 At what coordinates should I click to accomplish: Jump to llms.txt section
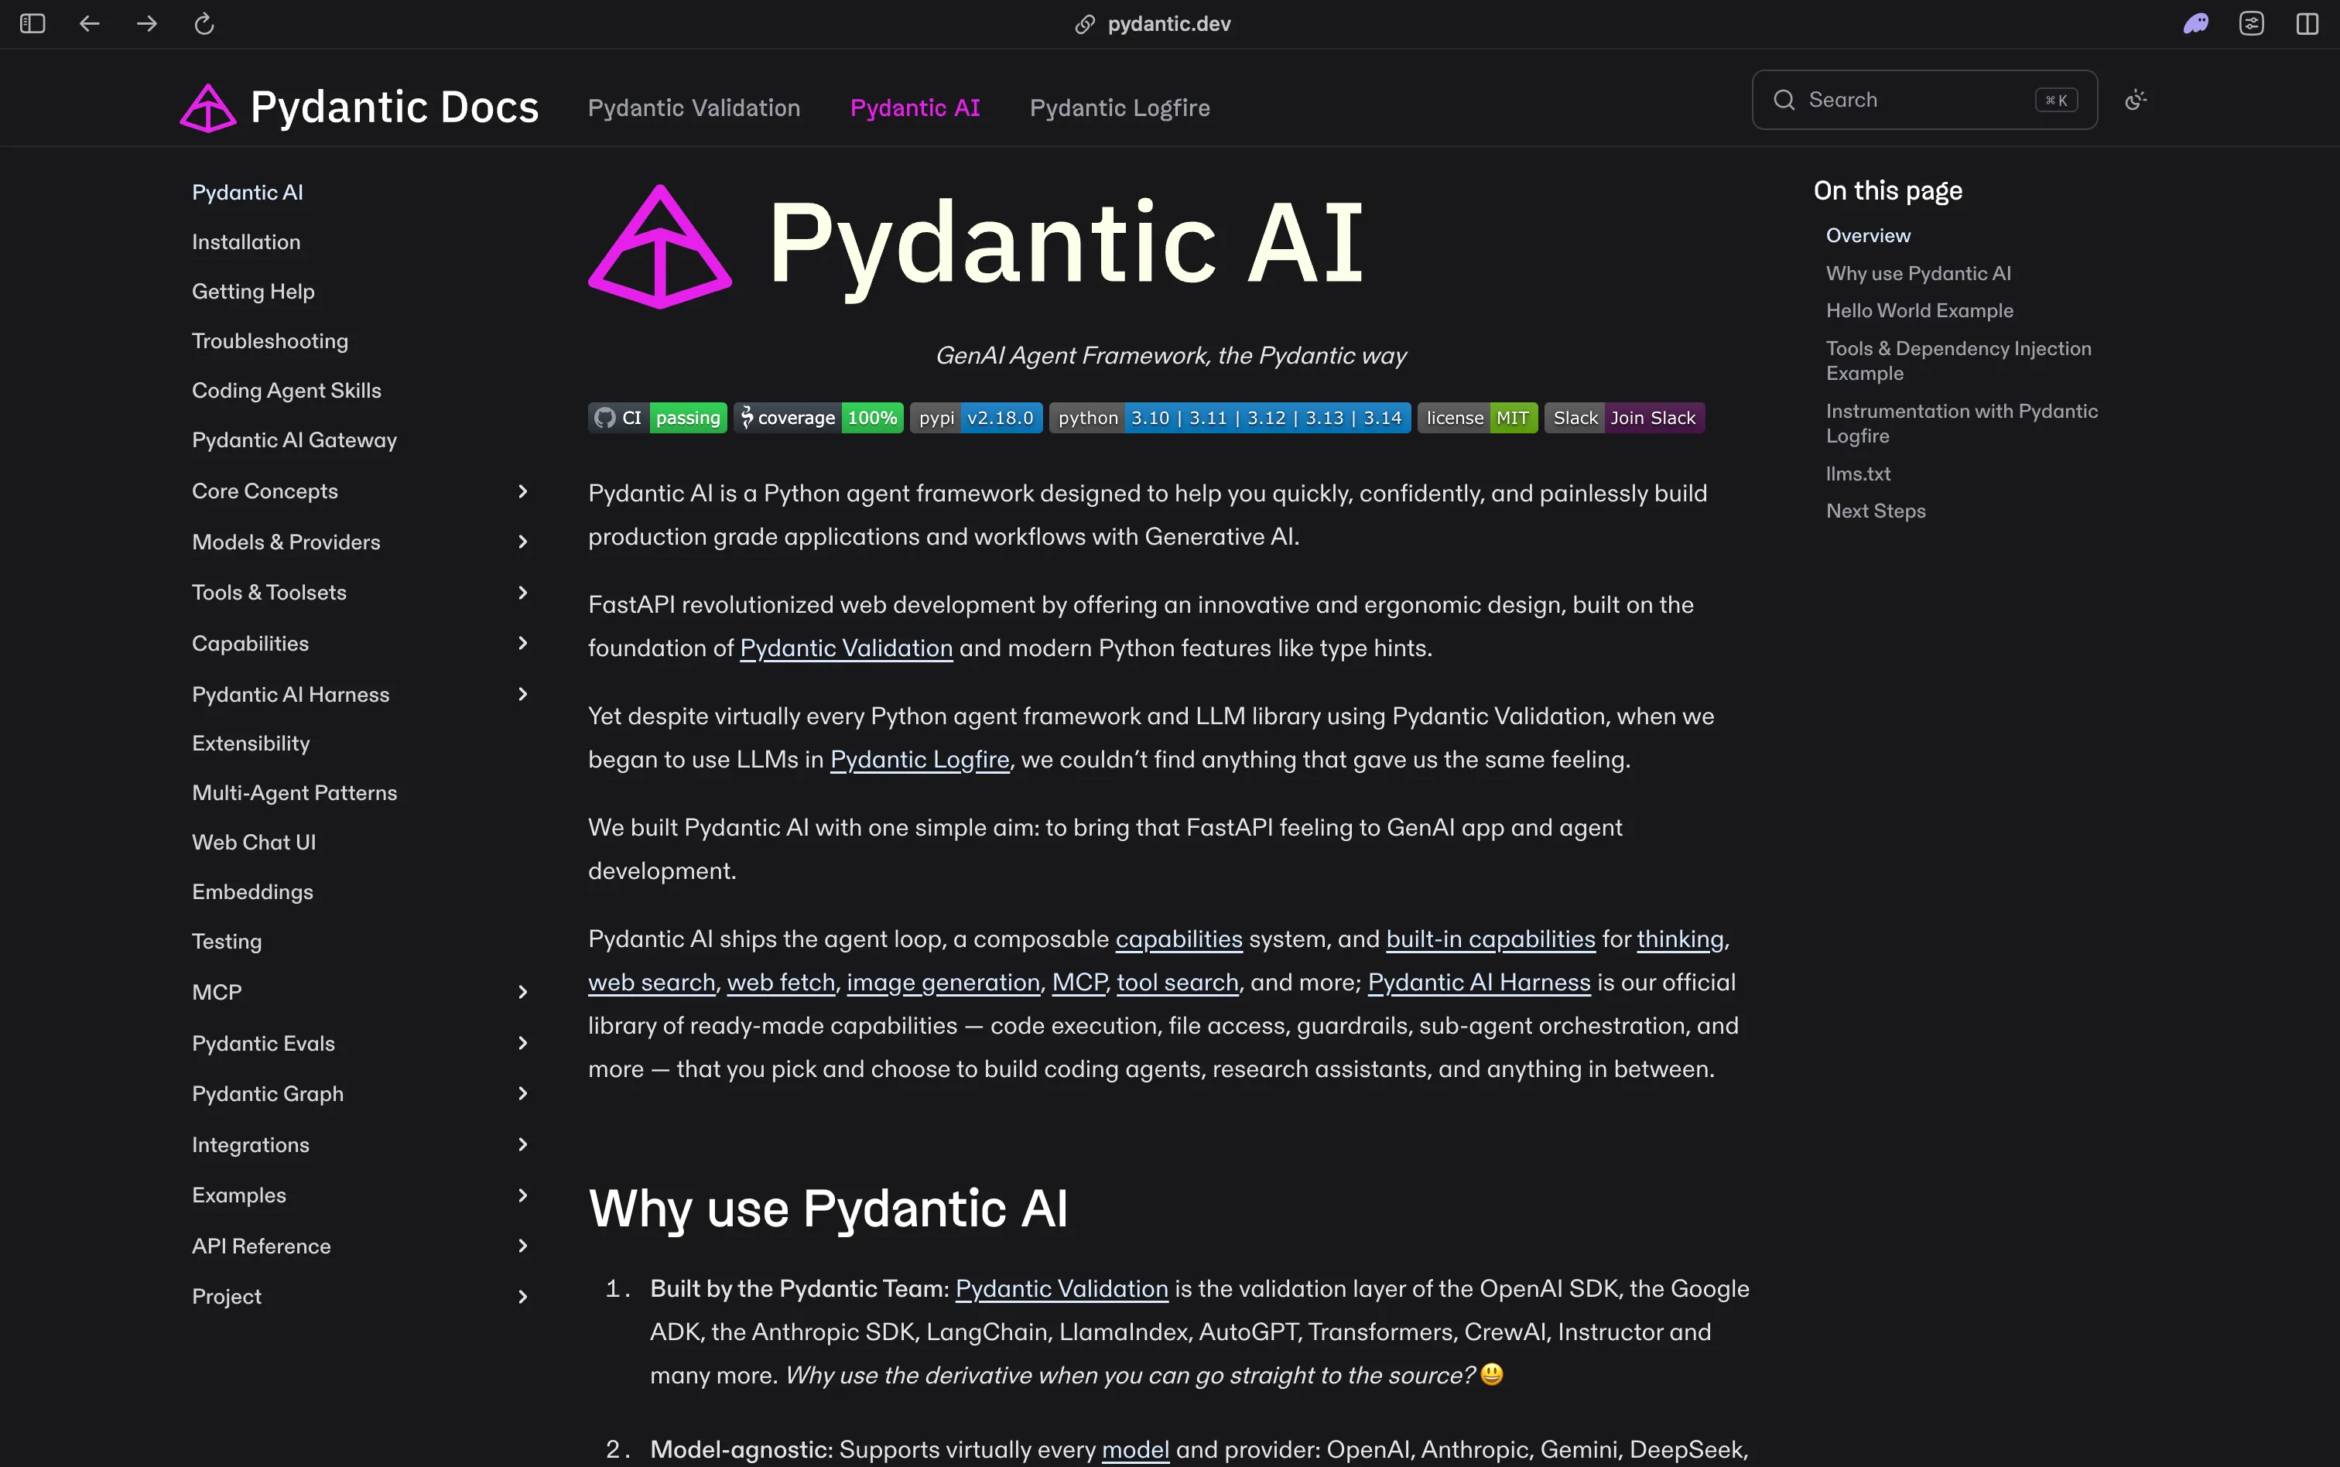click(1858, 474)
